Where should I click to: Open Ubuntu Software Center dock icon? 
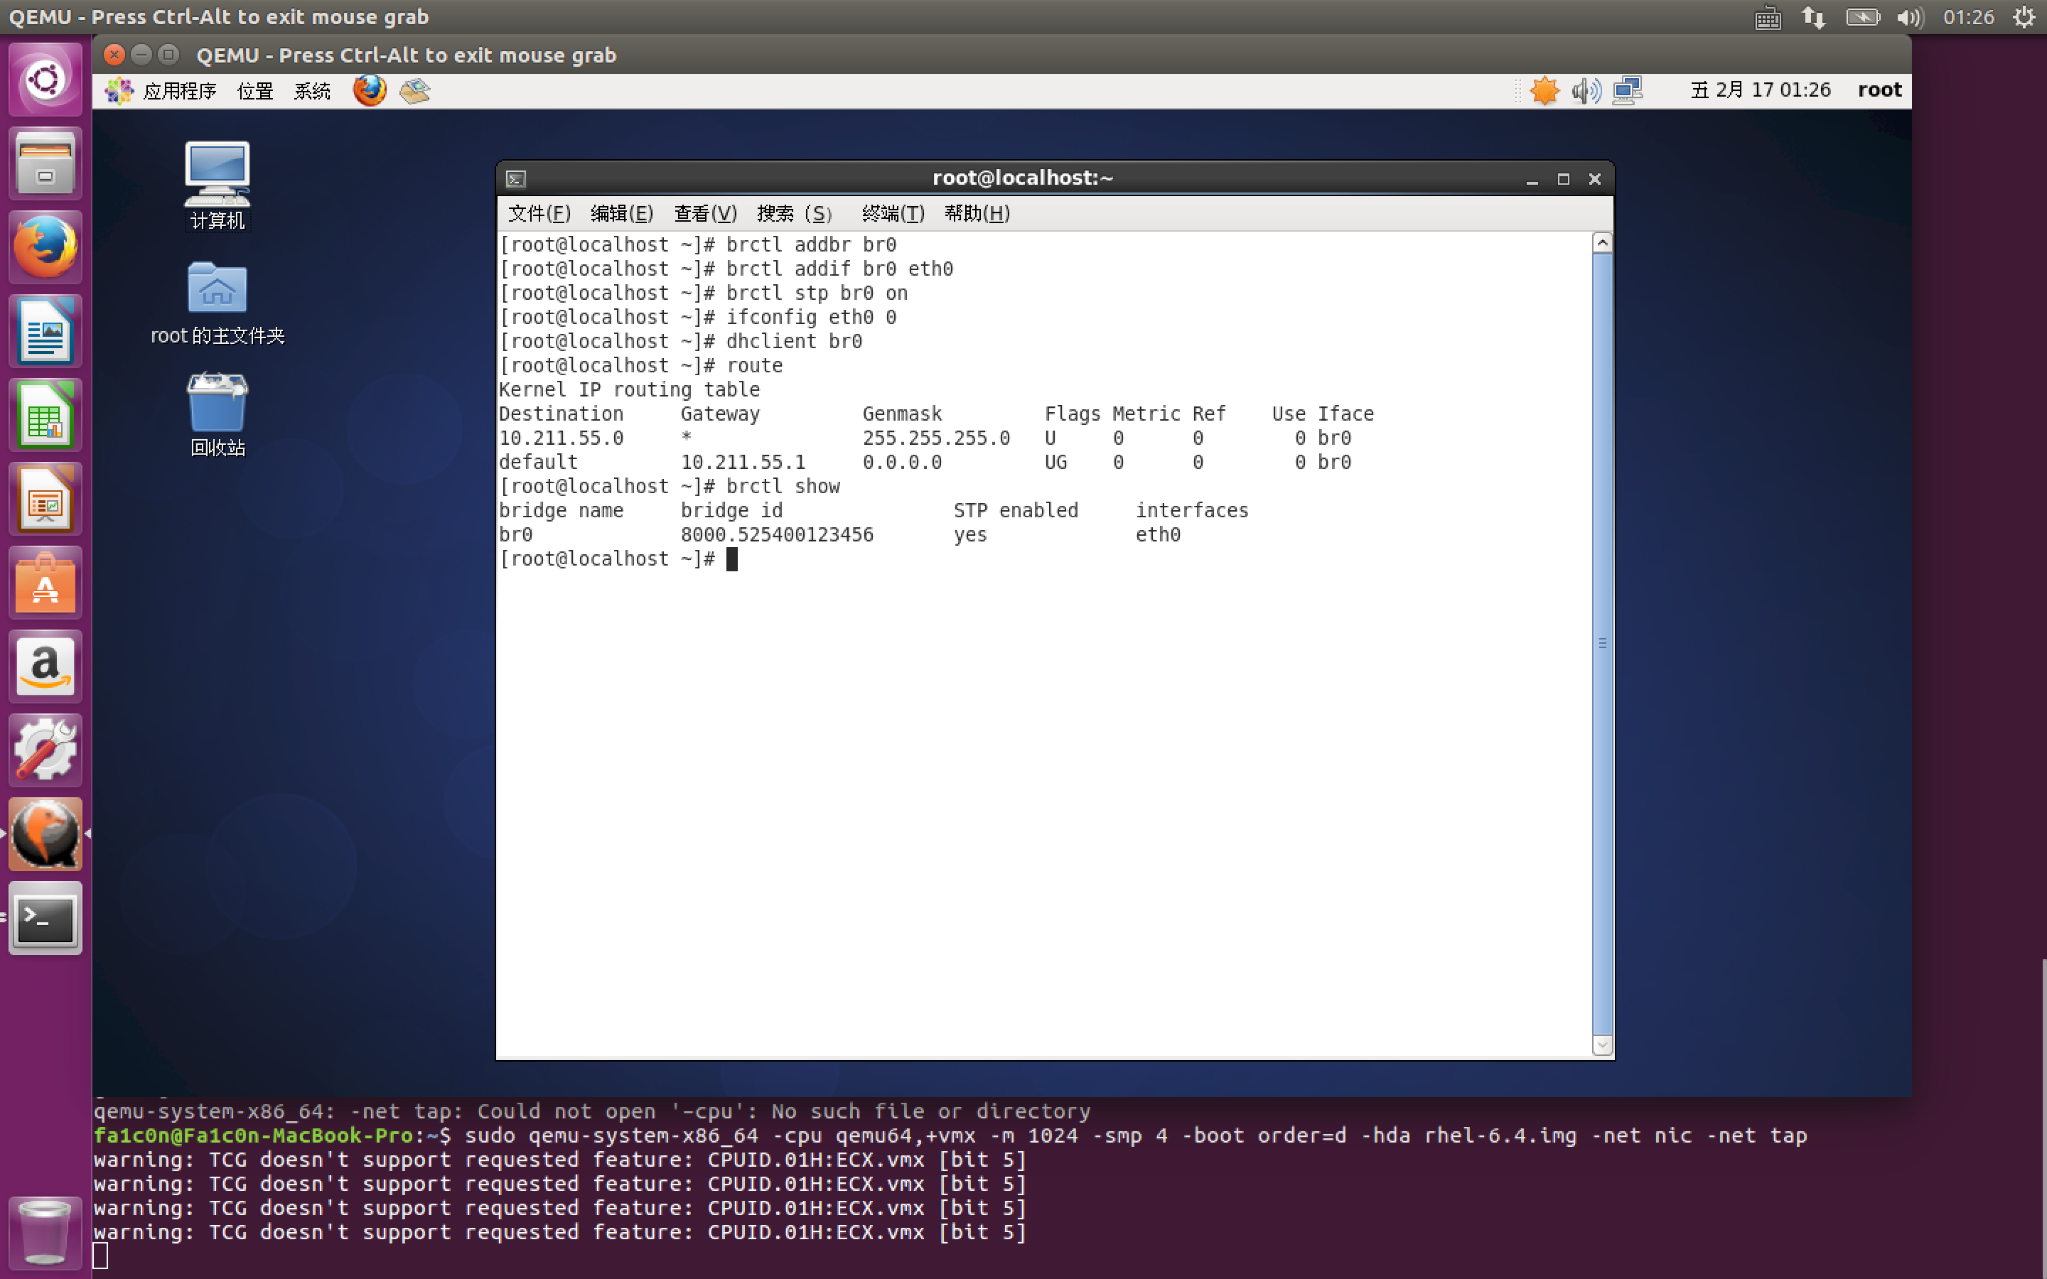pos(45,583)
